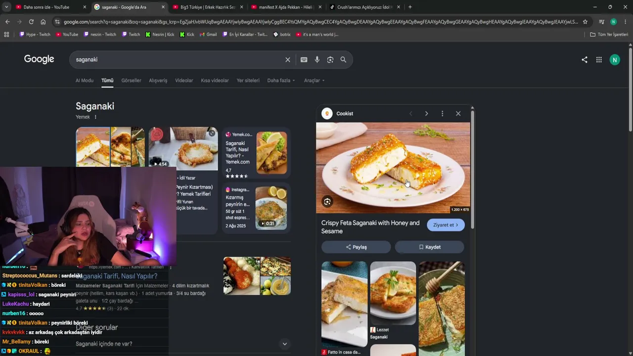
Task: Switch to the AI Modu tab
Action: click(85, 81)
